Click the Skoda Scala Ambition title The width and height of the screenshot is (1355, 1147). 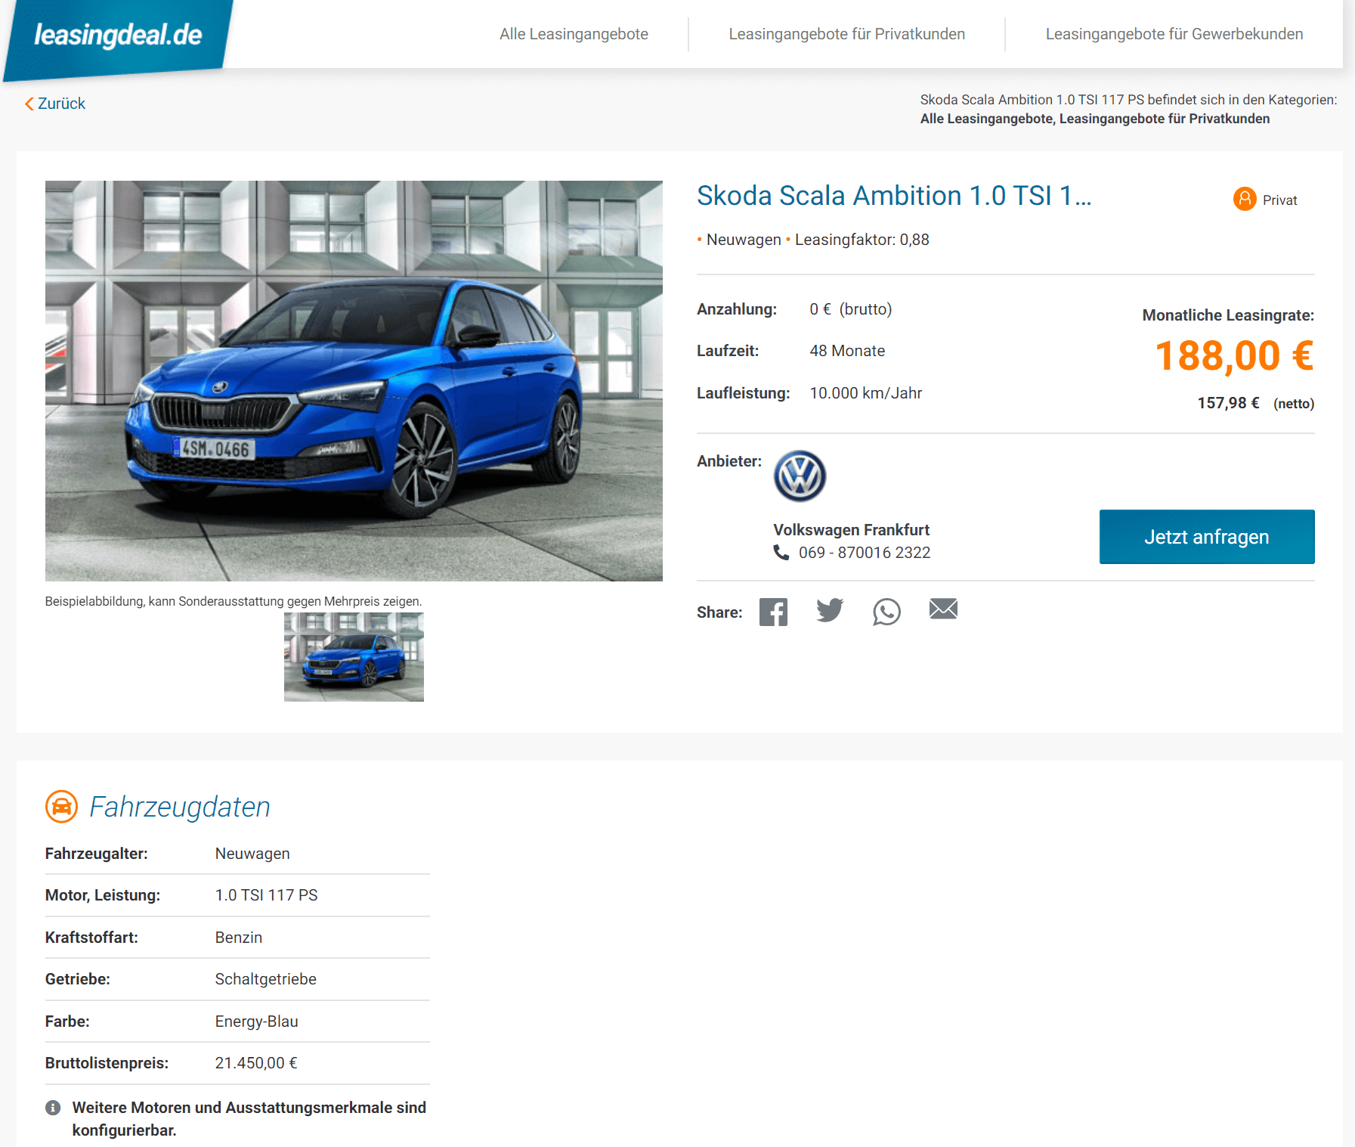coord(894,196)
